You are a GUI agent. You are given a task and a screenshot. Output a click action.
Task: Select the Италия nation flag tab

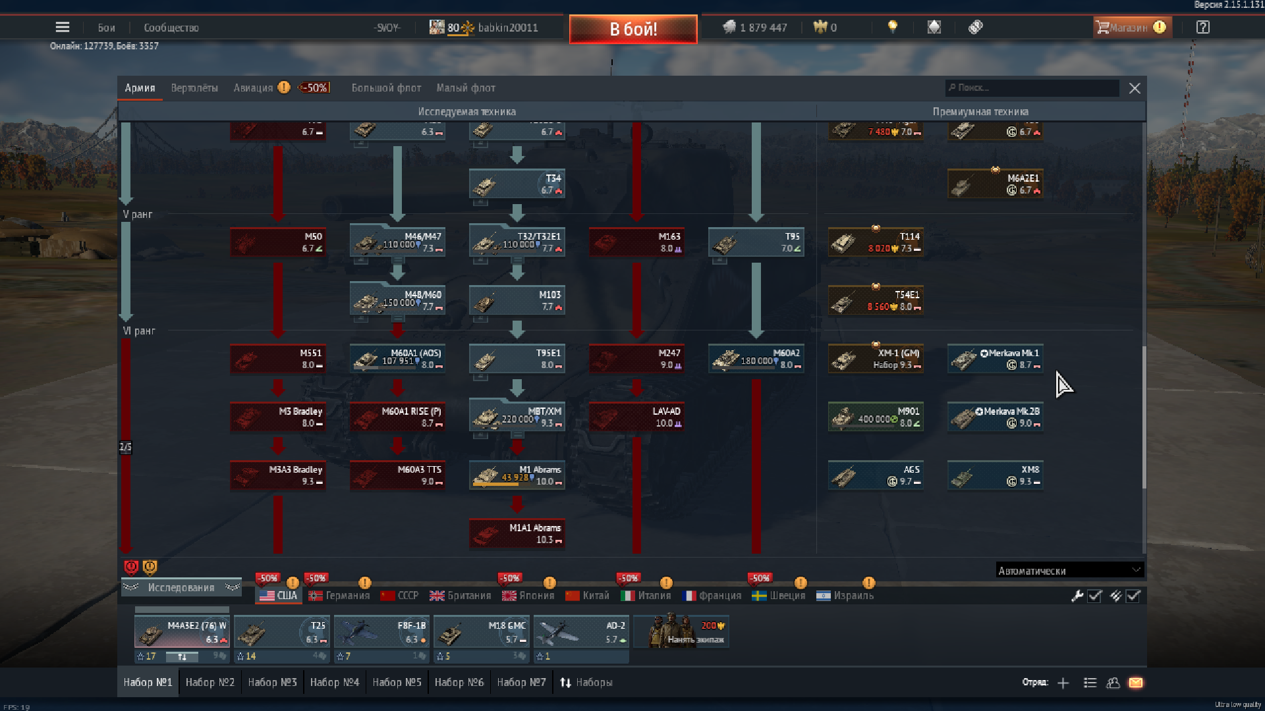pos(646,595)
